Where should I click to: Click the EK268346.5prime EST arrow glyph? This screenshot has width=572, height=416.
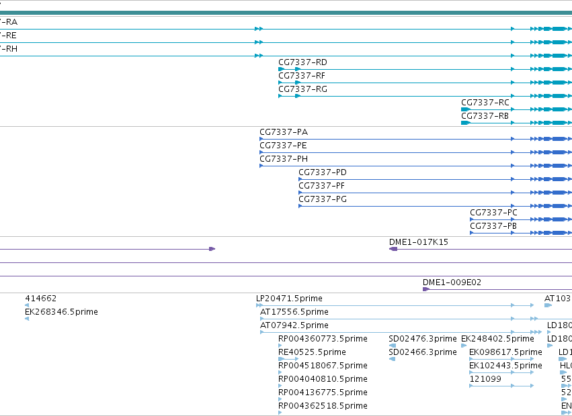(x=27, y=319)
